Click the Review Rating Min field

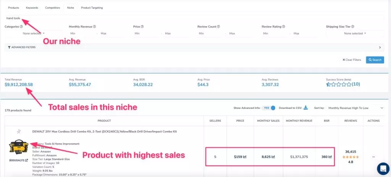click(x=275, y=33)
